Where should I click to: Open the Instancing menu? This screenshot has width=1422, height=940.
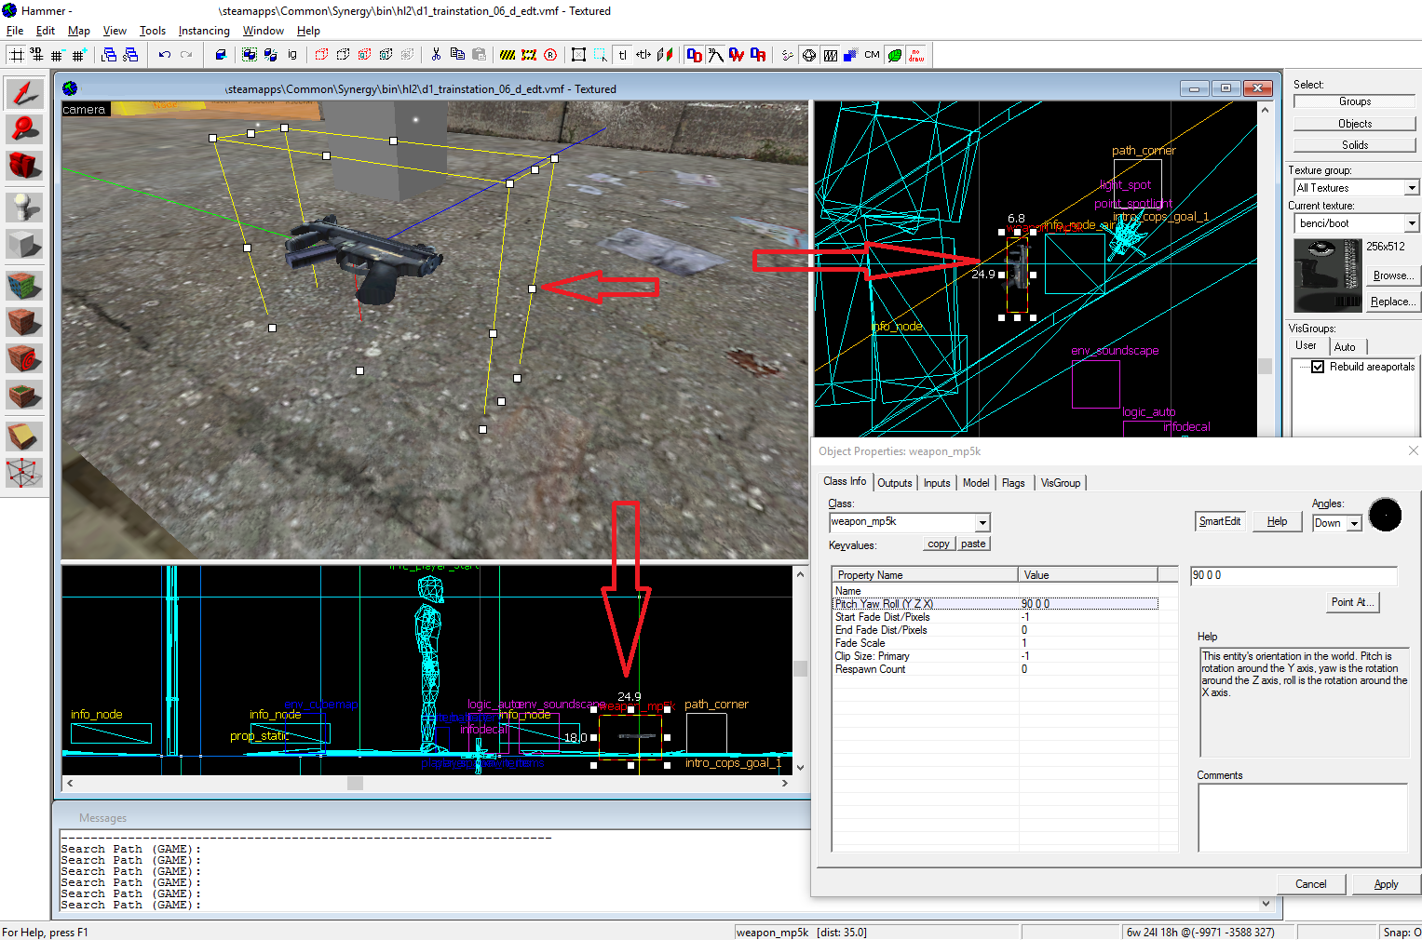coord(204,31)
